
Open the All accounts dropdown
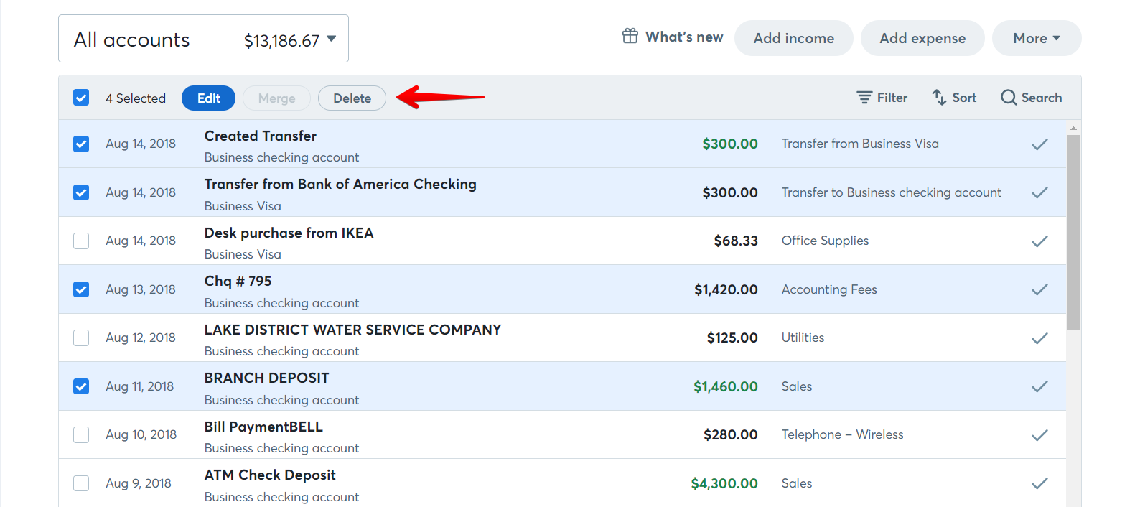(x=203, y=39)
